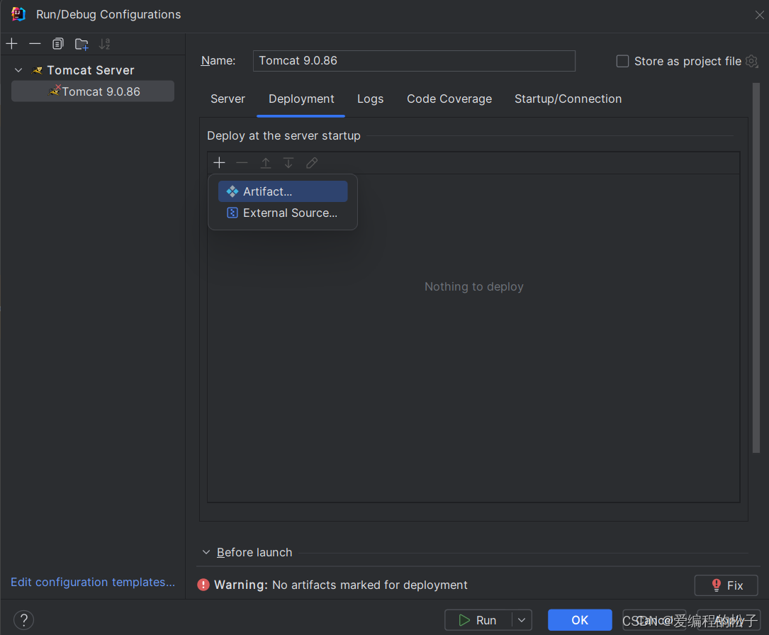Image resolution: width=769 pixels, height=635 pixels.
Task: Click the IntelliJ IDEA logo in title bar
Action: coord(18,14)
